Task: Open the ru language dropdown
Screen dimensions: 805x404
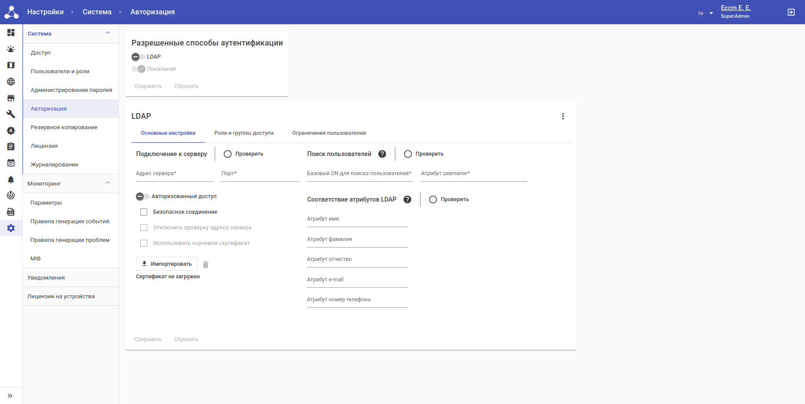Action: click(x=705, y=13)
